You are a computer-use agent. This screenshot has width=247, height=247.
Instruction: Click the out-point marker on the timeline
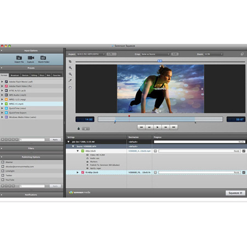coord(195,122)
